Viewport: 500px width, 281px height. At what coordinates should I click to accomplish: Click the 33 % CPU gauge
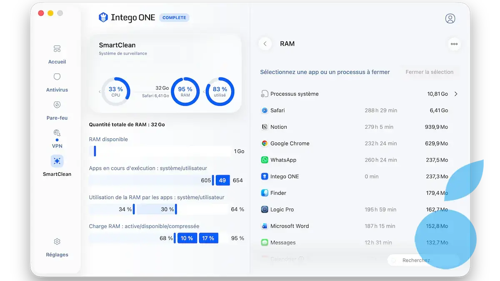coord(116,91)
